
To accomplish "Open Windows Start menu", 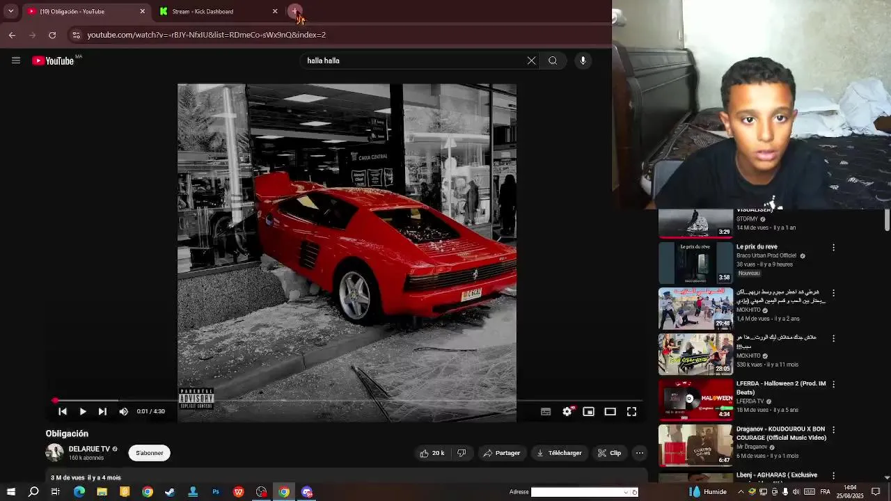I will coord(11,492).
